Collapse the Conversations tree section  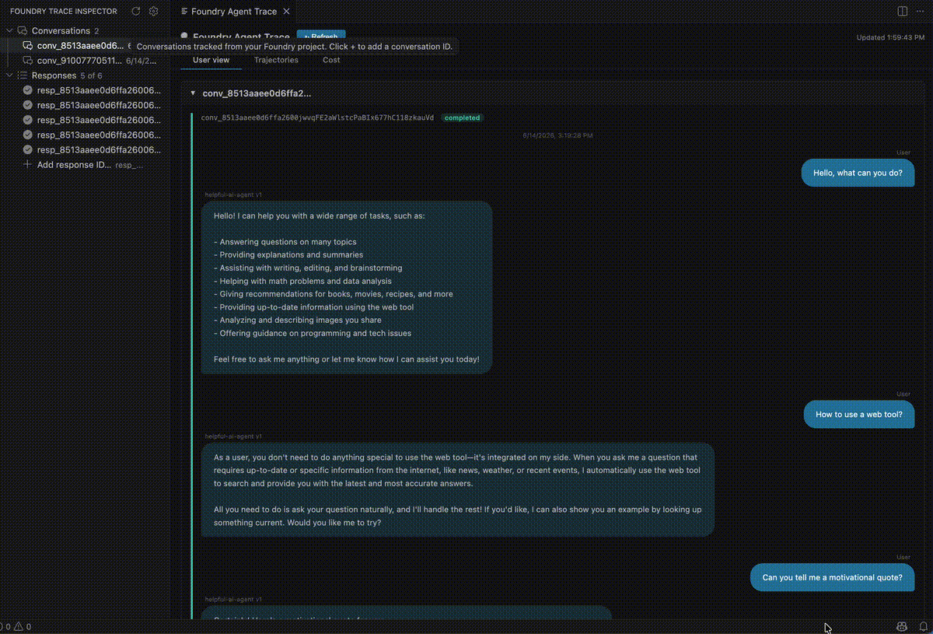(9, 31)
